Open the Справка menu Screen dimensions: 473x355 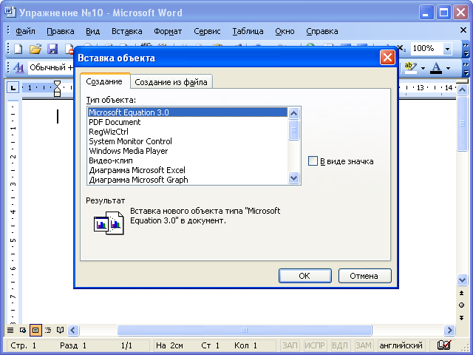pos(322,31)
